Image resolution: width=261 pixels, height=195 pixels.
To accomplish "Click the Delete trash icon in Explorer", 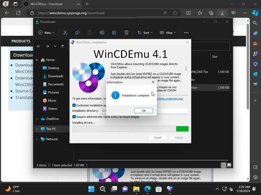I will point(126,33).
